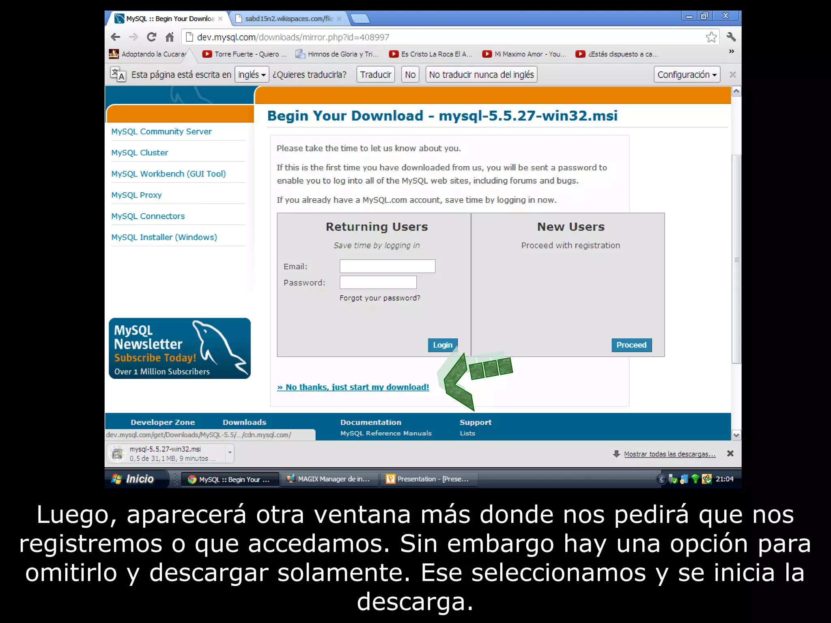This screenshot has width=831, height=623.
Task: Open Es Cristo La Roca bookmark
Action: [431, 54]
